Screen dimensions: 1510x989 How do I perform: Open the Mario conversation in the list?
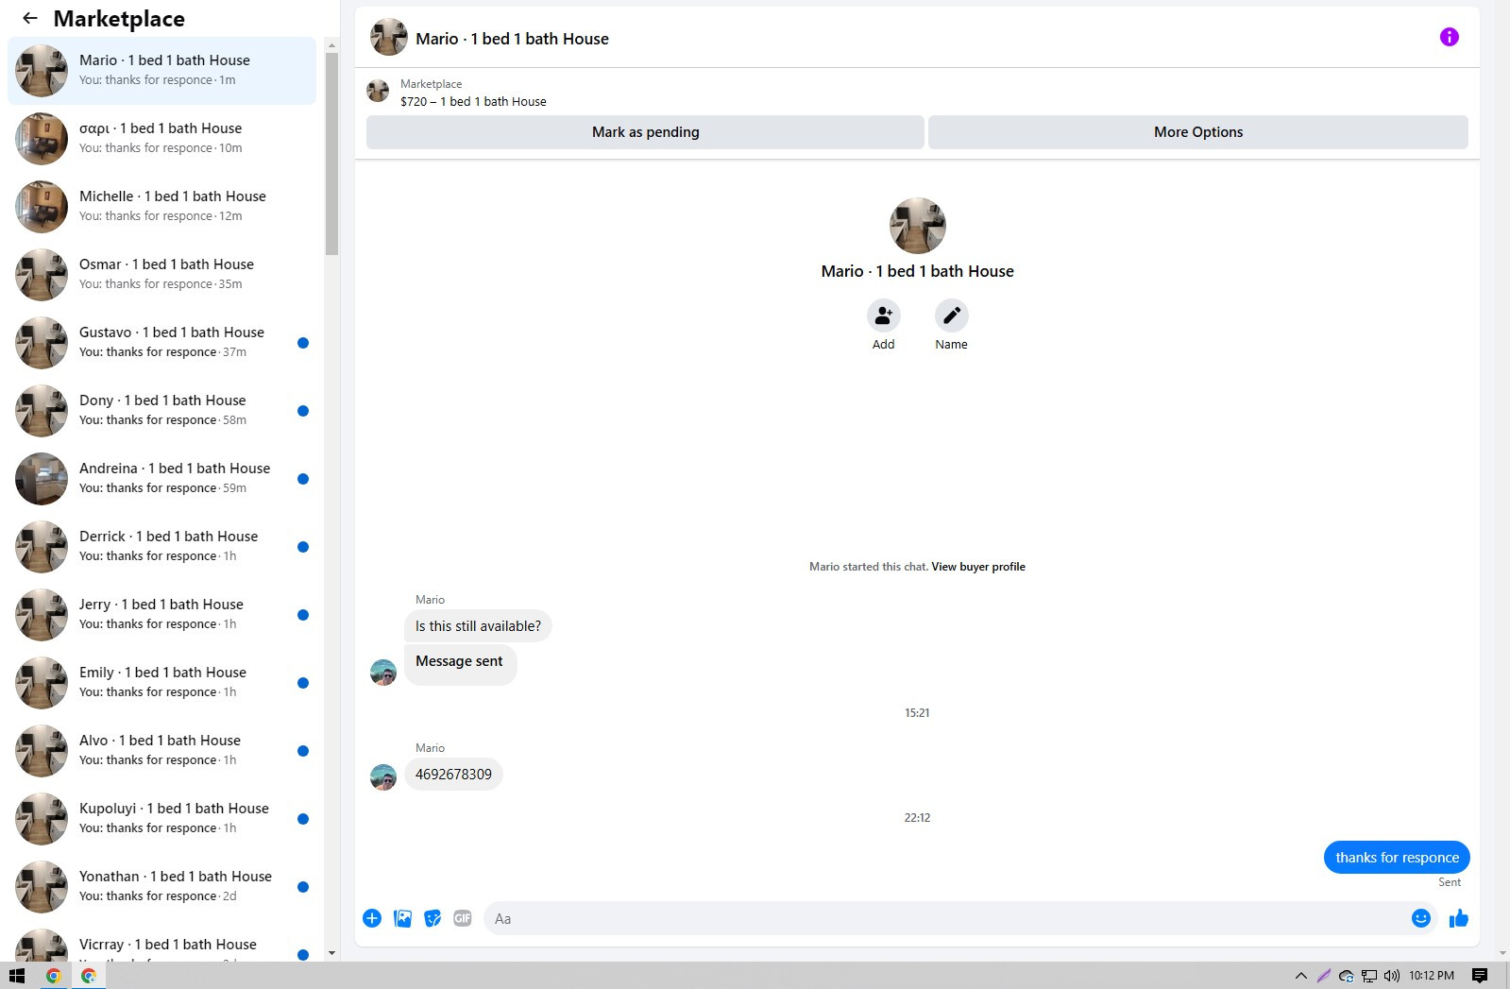(161, 71)
